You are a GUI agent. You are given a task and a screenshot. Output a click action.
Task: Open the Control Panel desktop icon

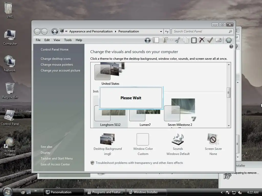click(10, 117)
